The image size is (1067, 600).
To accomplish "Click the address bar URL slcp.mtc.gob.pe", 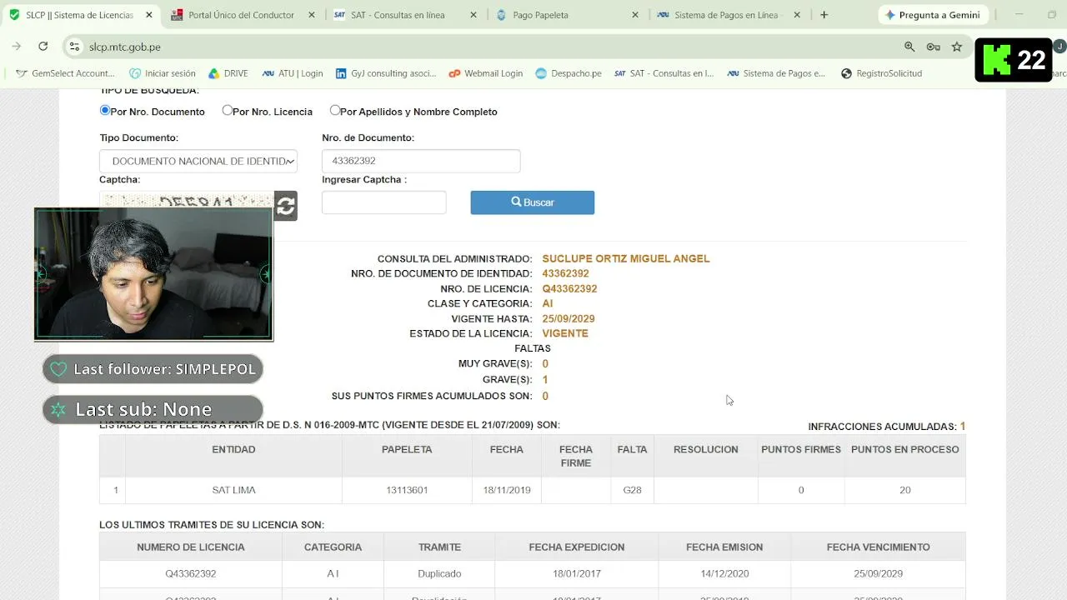I will [125, 47].
